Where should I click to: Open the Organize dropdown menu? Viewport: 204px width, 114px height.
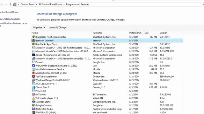pyautogui.click(x=39, y=28)
